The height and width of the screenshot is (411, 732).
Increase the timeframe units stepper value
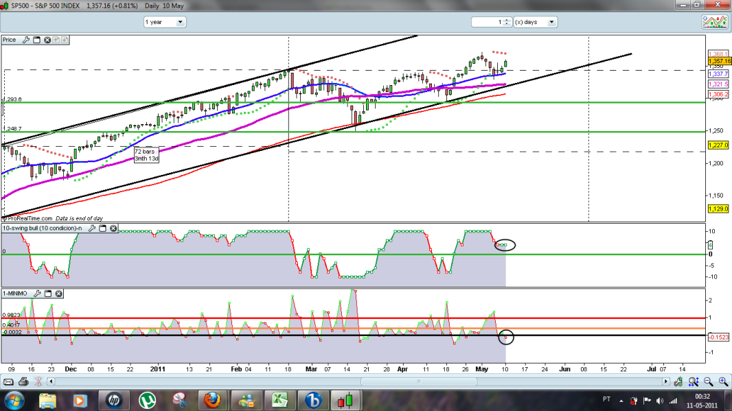(507, 20)
